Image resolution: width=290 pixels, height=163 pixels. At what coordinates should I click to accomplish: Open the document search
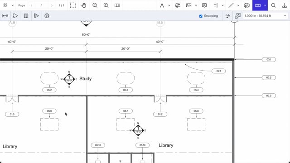coord(273,5)
